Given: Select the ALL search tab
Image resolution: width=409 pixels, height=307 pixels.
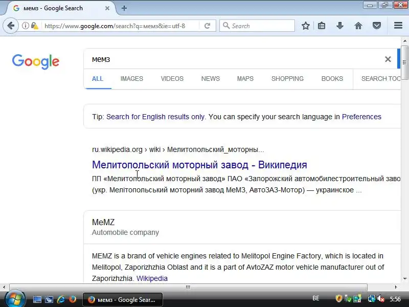Looking at the screenshot, I should 97,79.
